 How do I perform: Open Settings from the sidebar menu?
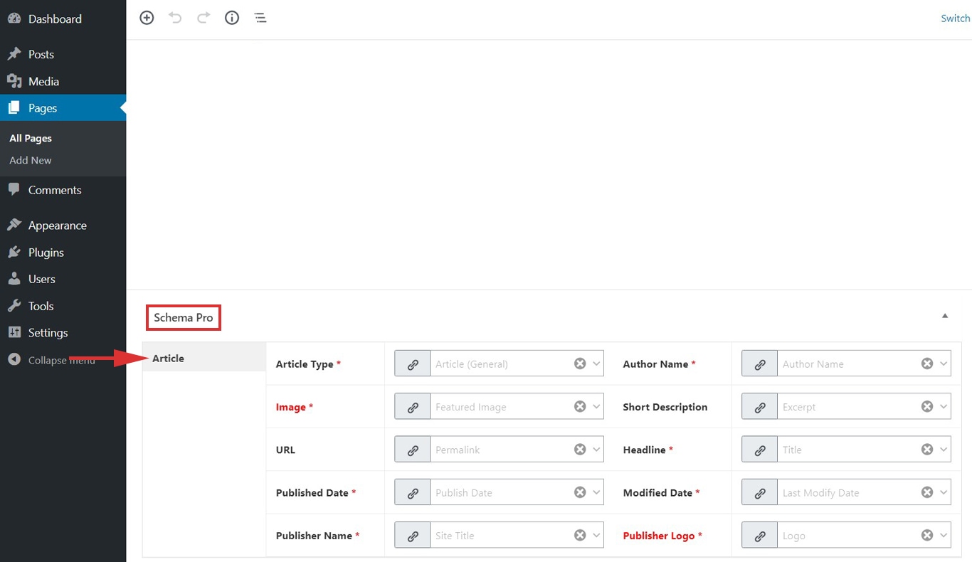[x=48, y=332]
